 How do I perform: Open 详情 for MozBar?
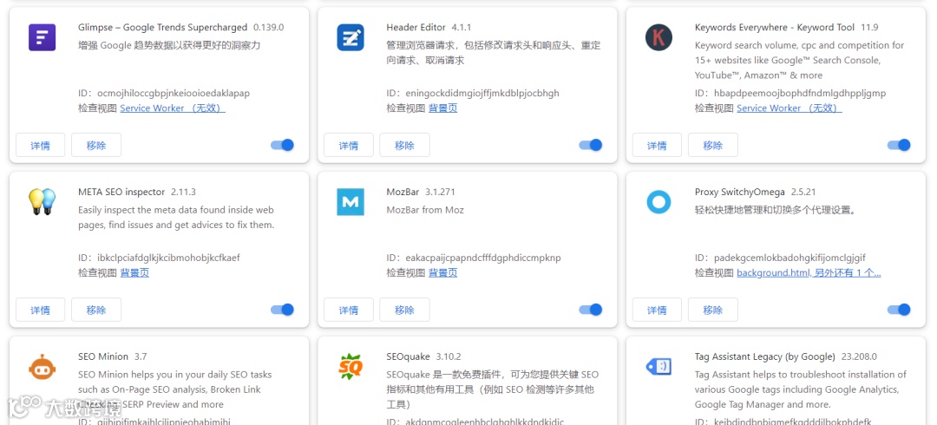[349, 310]
